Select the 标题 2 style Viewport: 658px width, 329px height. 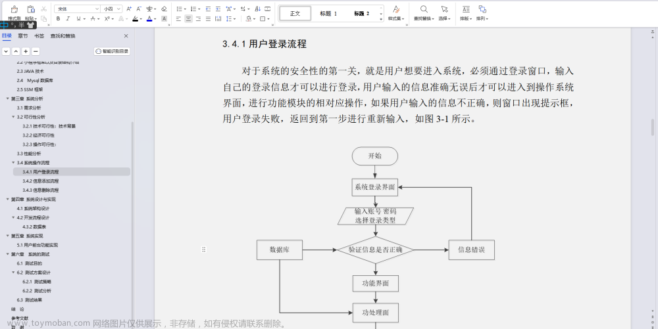362,13
